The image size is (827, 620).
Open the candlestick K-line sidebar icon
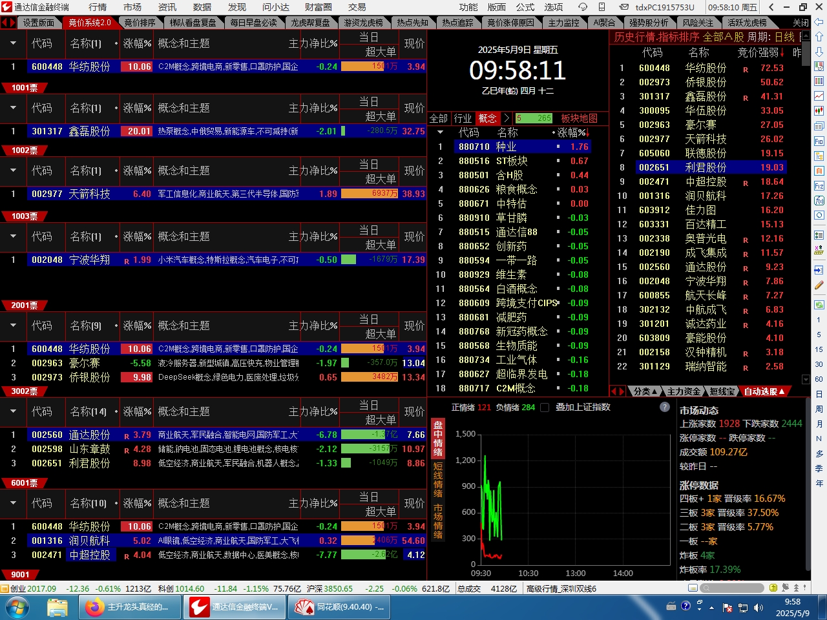[x=819, y=110]
